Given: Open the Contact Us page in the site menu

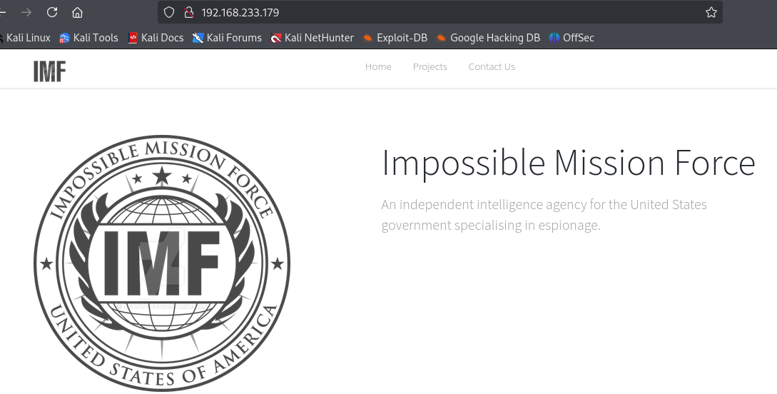Looking at the screenshot, I should coord(492,67).
